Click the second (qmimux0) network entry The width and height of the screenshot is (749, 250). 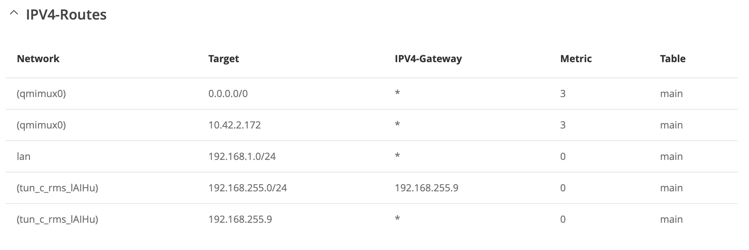pos(41,125)
